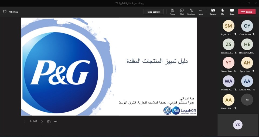Viewport: 259px width, 137px height.
Task: Open slide more options ellipsis
Action: click(x=56, y=121)
